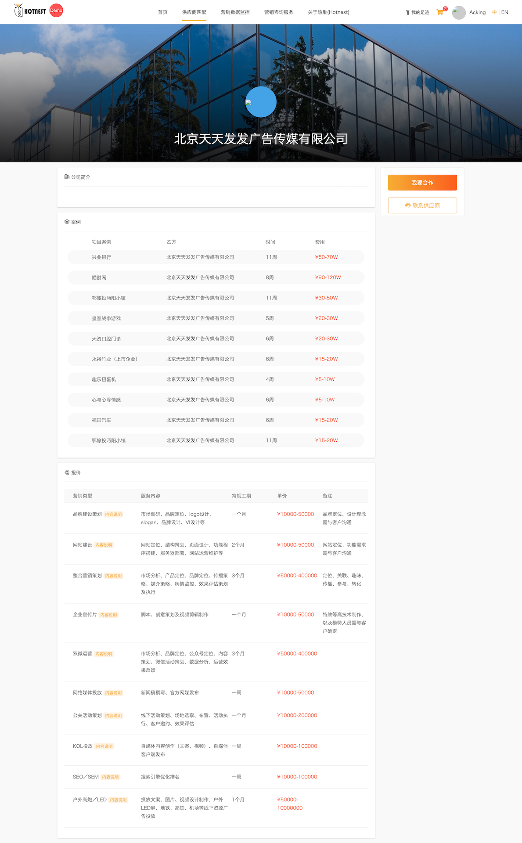Click the user avatar next to Acking
Screen dimensions: 522x843
point(459,12)
